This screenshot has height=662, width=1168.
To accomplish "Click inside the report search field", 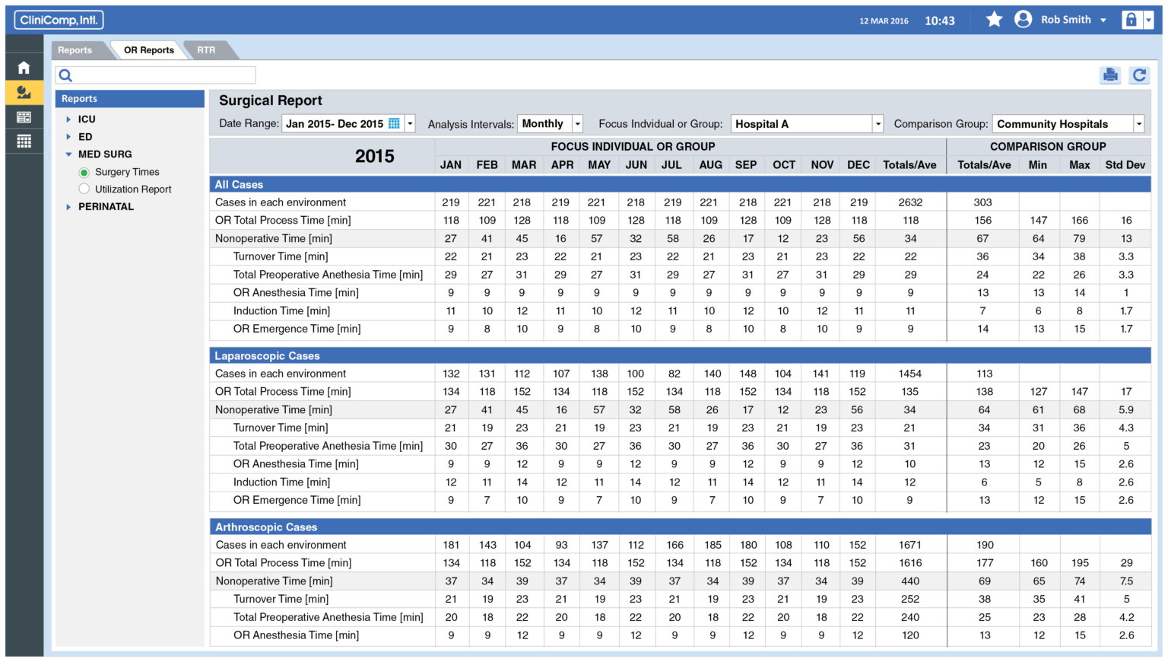I will 155,75.
